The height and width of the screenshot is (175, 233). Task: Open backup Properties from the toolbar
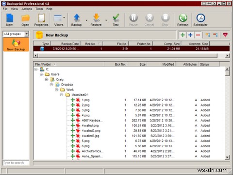pos(41,20)
